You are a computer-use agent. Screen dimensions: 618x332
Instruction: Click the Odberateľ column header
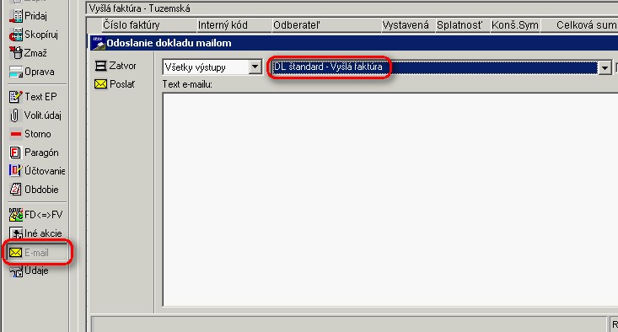327,25
